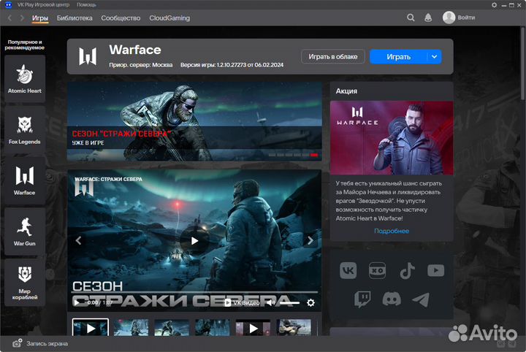Go to next slide with right chevron
Viewport: 526px width, 352px height.
click(310, 240)
